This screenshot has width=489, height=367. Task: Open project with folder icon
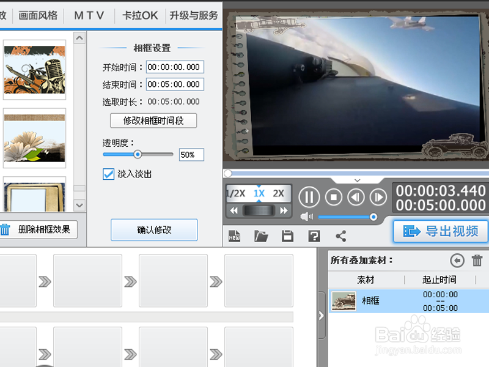click(x=261, y=236)
